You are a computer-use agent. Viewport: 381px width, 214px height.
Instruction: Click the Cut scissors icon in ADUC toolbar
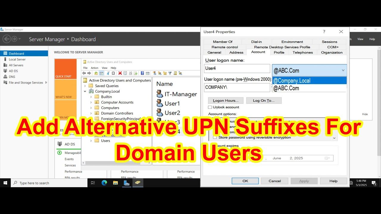click(108, 73)
